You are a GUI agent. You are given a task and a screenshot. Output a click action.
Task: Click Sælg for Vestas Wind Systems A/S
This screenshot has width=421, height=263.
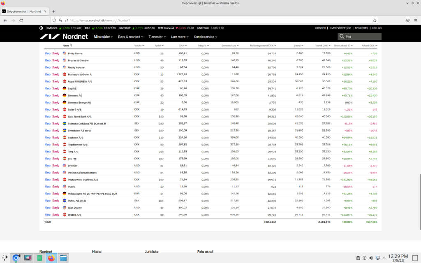tap(56, 180)
